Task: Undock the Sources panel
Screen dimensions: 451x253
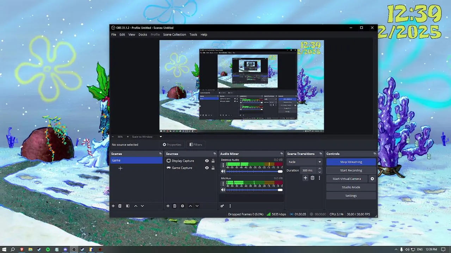Action: (215, 154)
